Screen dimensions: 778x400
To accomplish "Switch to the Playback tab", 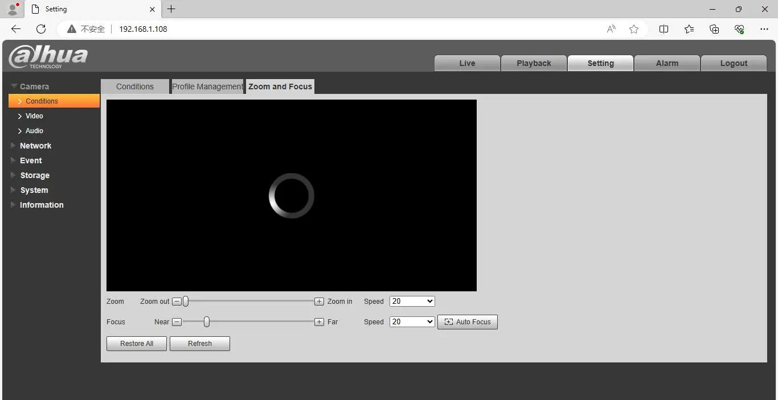I will coord(534,63).
